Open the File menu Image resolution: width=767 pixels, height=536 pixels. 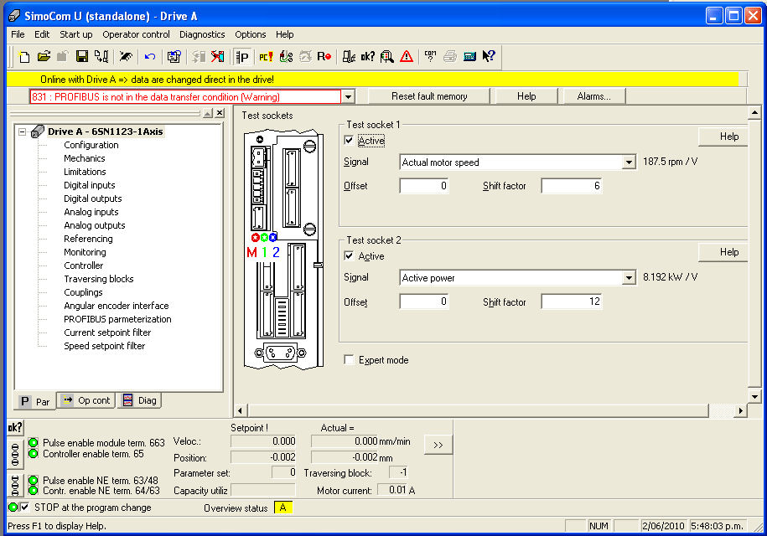tap(18, 34)
